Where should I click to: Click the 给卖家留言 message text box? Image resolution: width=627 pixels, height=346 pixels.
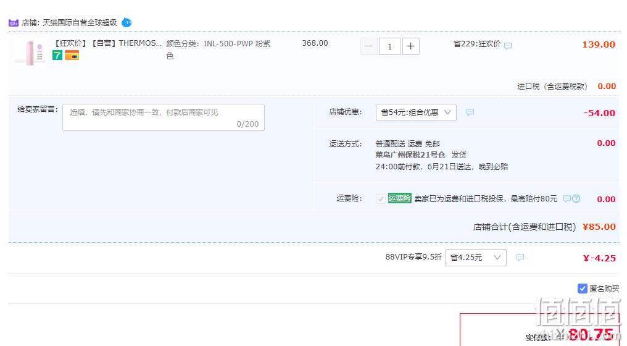tap(164, 117)
